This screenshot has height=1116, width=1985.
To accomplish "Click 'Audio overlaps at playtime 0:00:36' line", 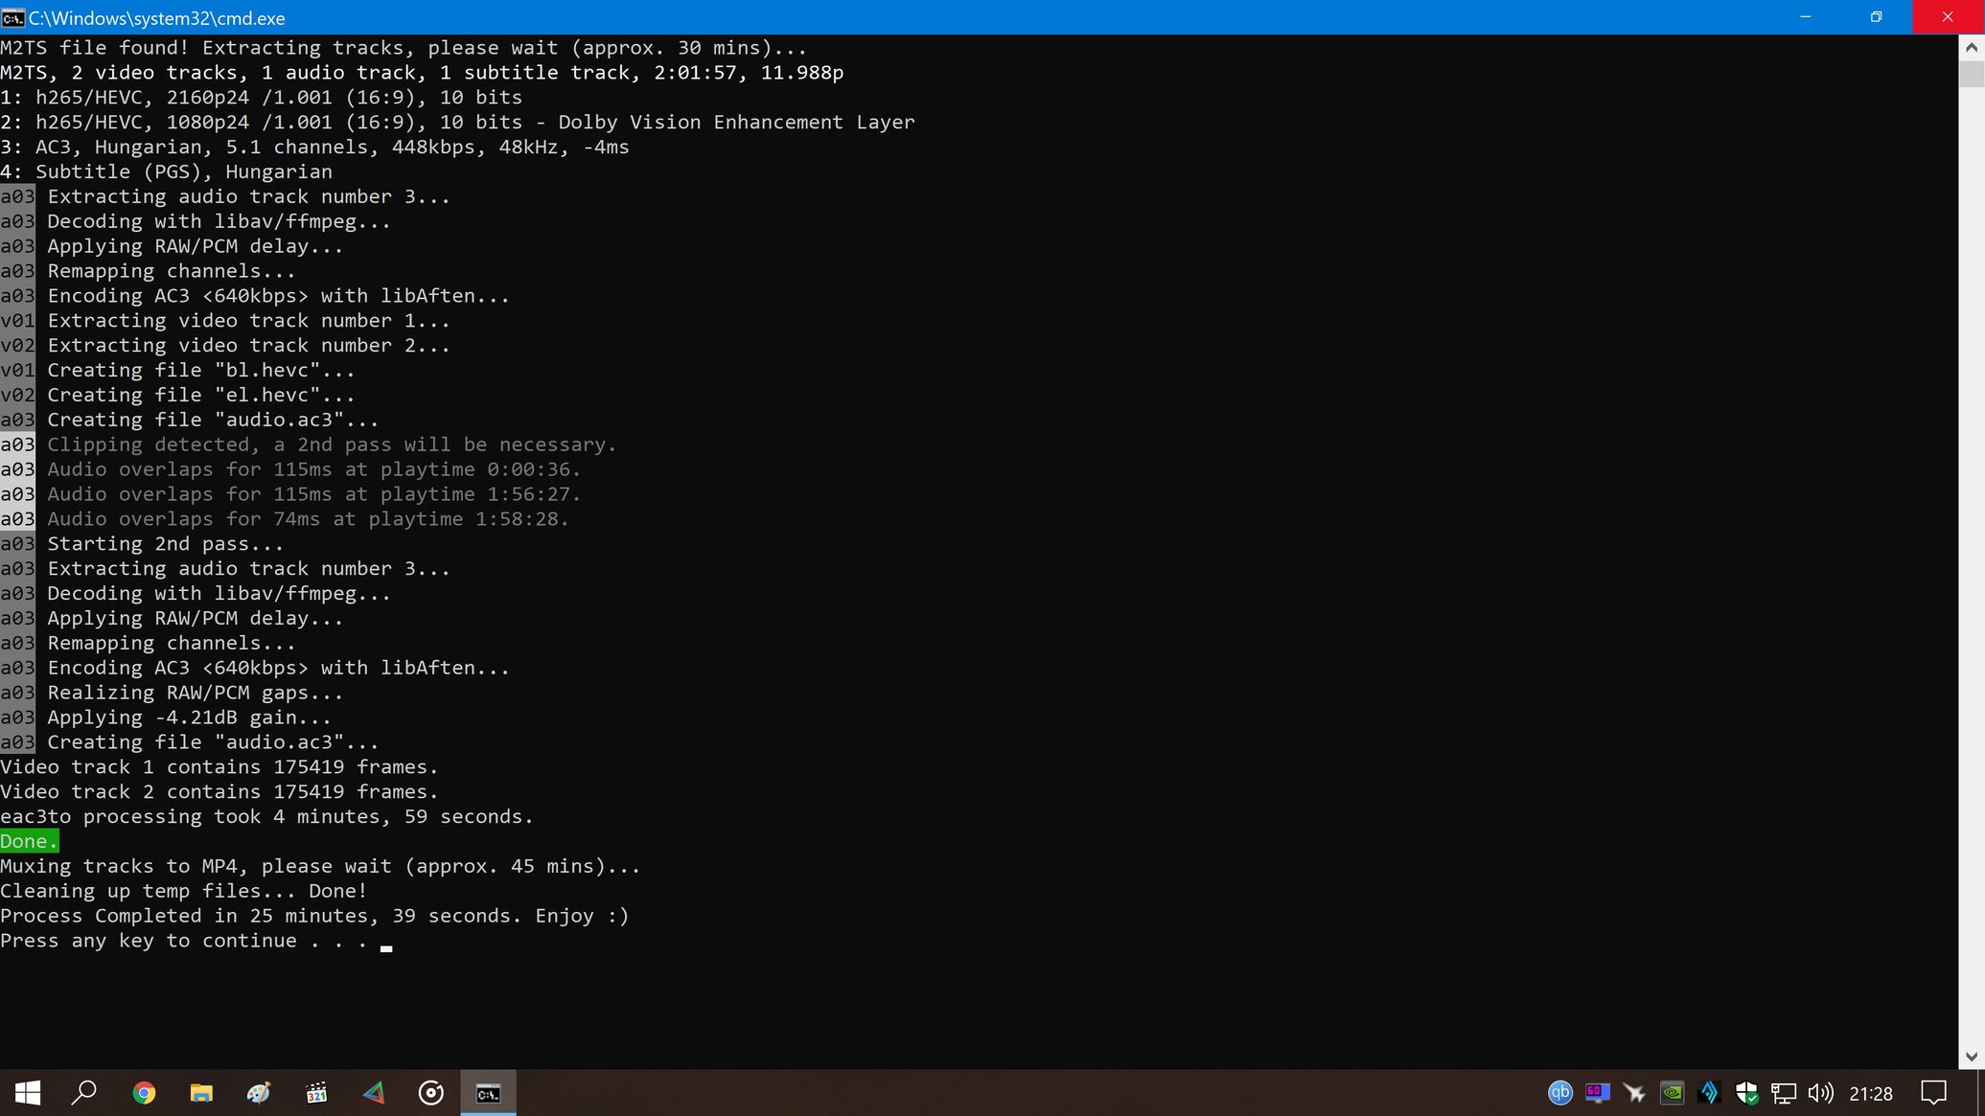I will tap(313, 469).
